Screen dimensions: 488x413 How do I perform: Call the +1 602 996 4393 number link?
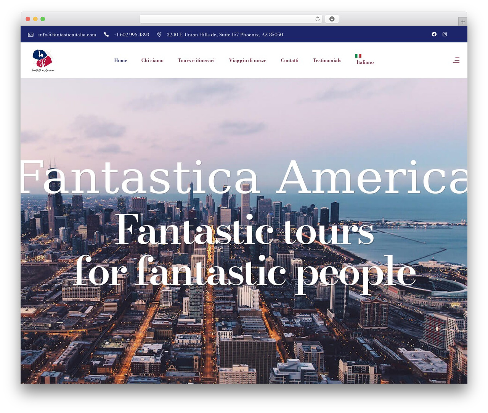[x=132, y=35]
